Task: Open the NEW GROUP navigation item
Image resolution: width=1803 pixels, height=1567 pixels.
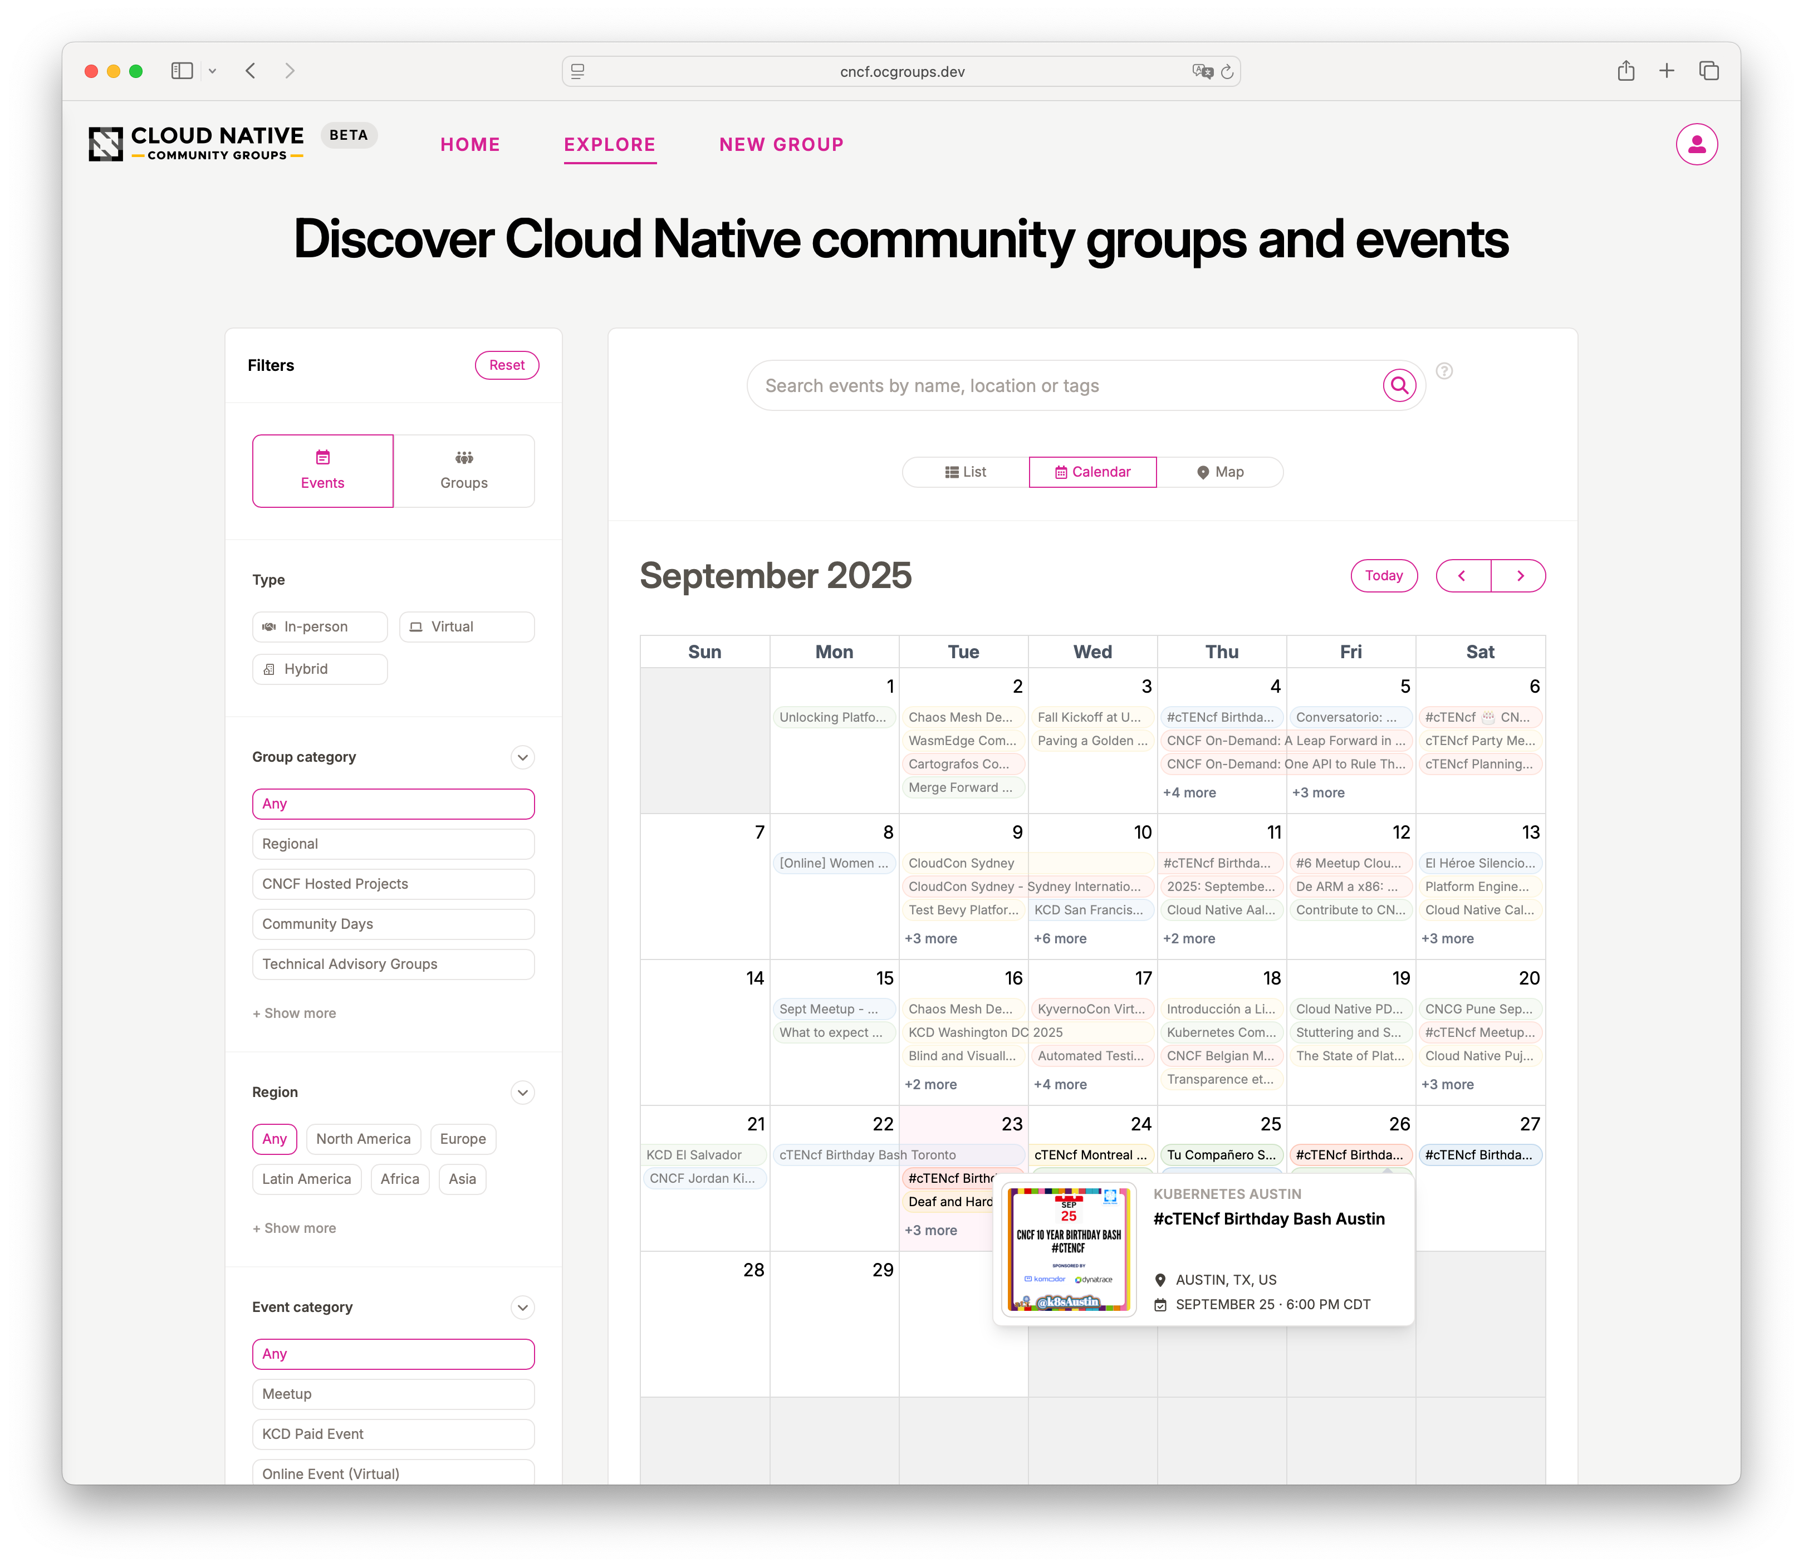Action: click(781, 144)
